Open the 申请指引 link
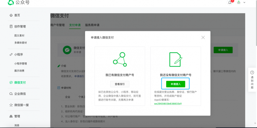The width and height of the screenshot is (257, 128). [79, 76]
